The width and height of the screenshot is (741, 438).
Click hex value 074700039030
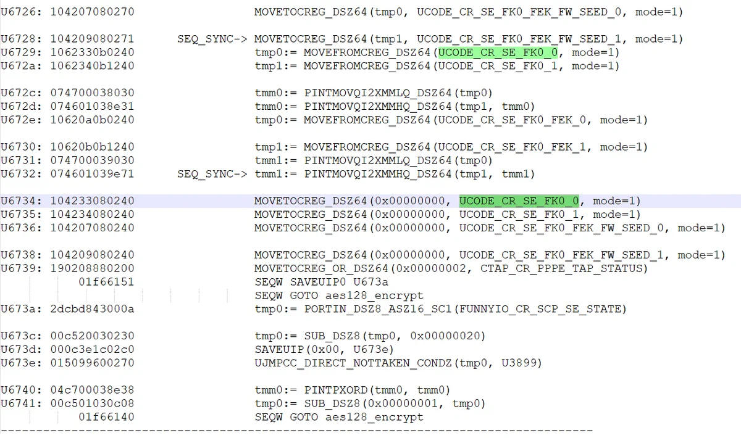[x=92, y=161]
